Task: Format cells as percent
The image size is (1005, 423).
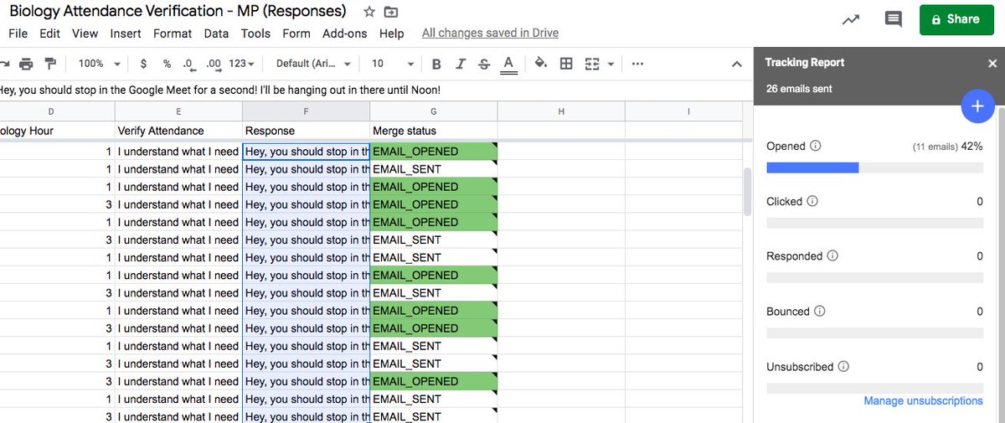Action: tap(167, 64)
